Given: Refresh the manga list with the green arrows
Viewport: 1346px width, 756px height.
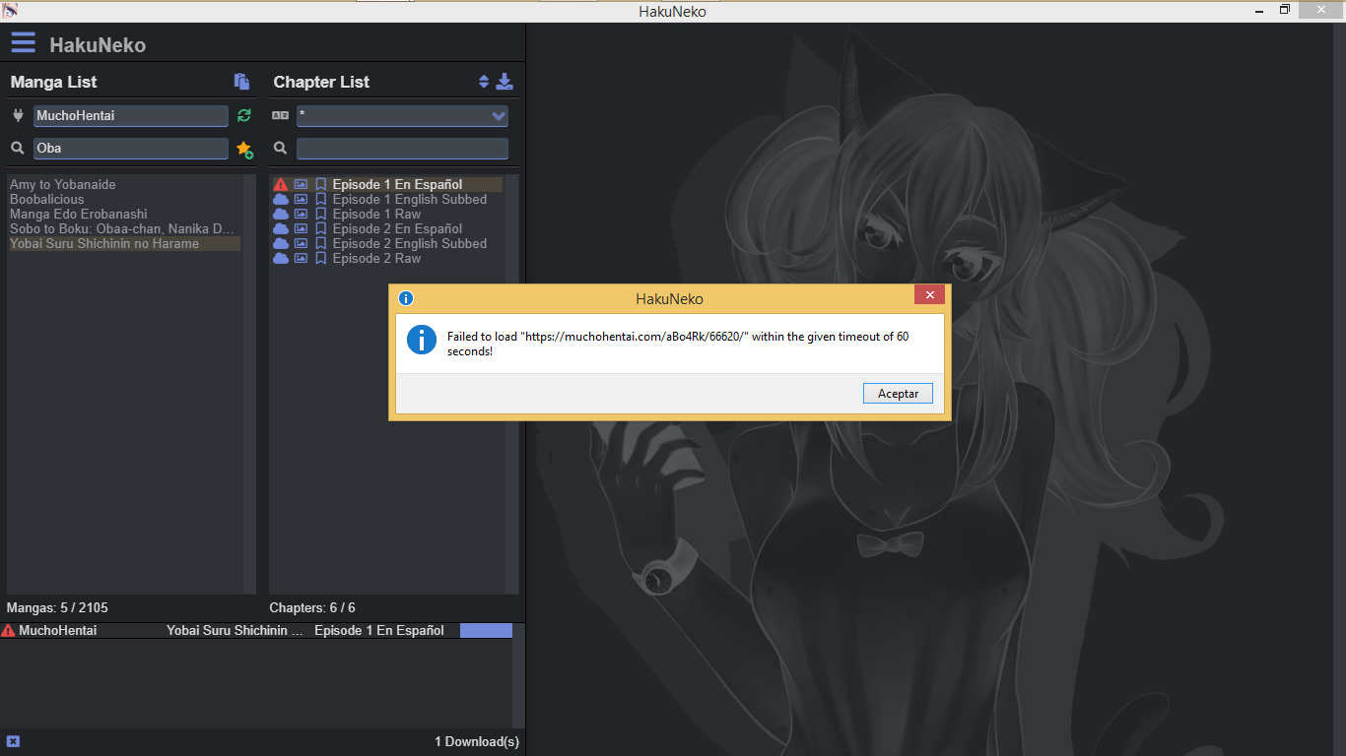Looking at the screenshot, I should tap(244, 116).
